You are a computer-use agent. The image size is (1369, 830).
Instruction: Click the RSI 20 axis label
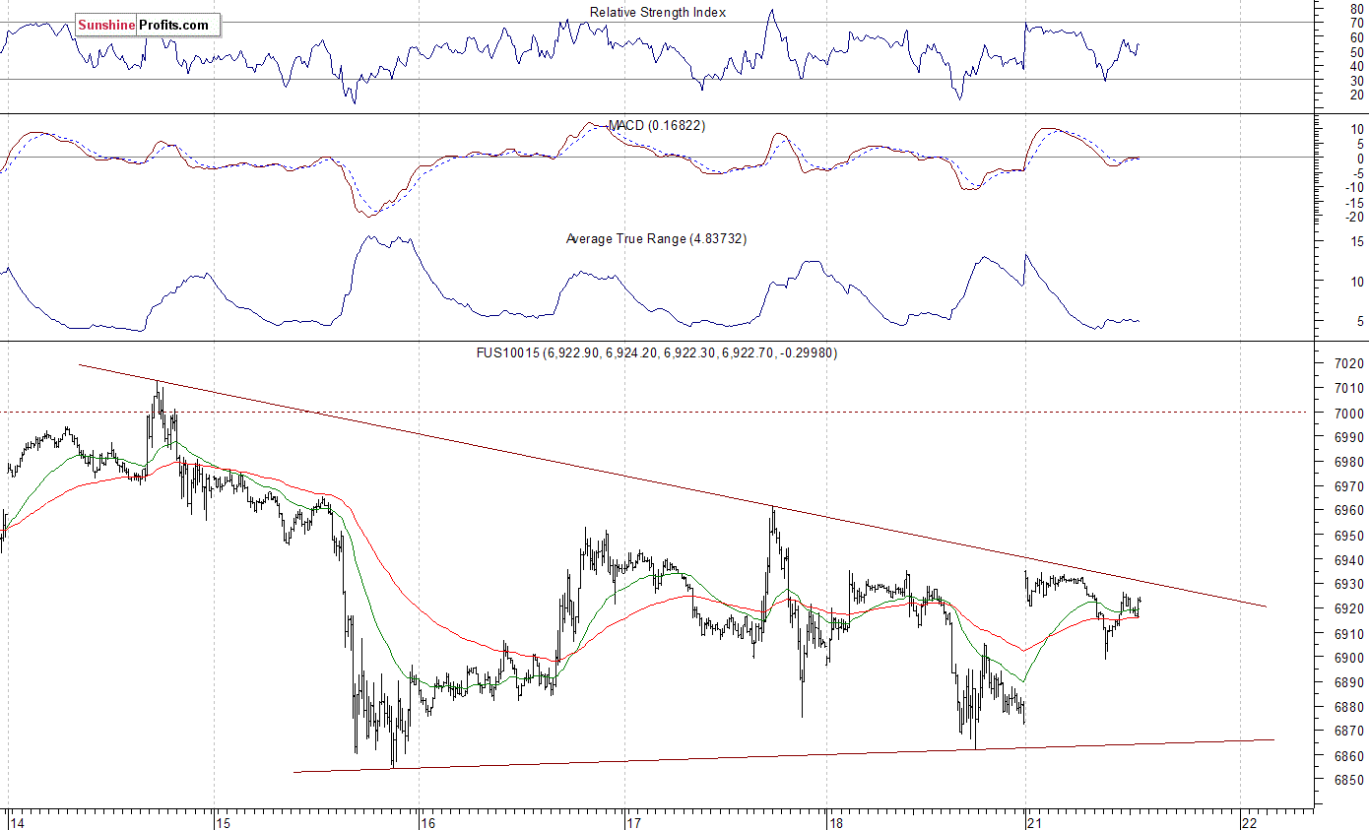(x=1356, y=95)
